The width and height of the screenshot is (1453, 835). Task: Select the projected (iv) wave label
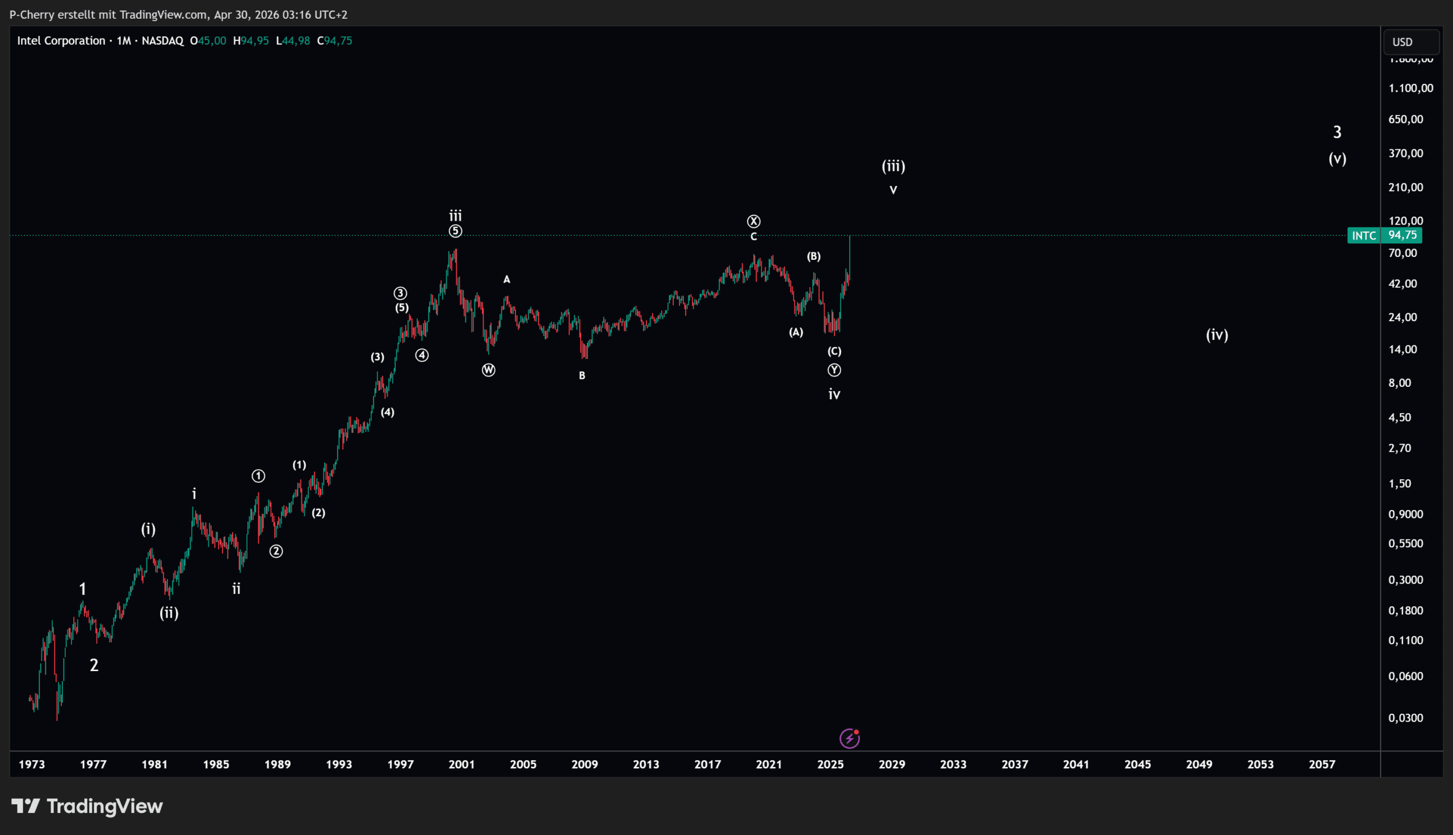(1217, 335)
